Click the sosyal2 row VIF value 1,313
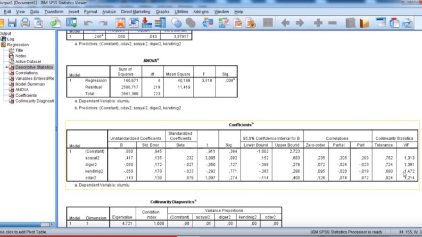This screenshot has height=237, width=422. [409, 158]
